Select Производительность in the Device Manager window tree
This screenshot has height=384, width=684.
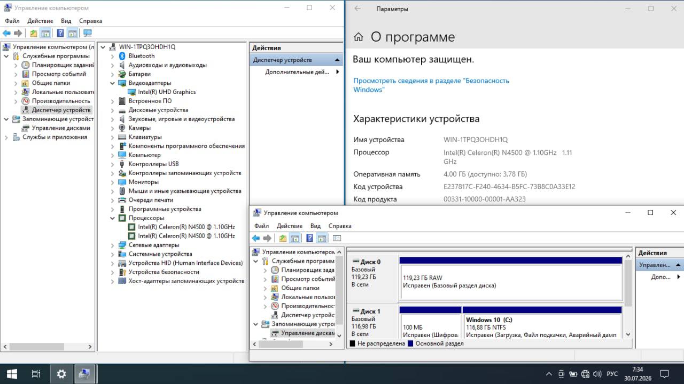(61, 101)
